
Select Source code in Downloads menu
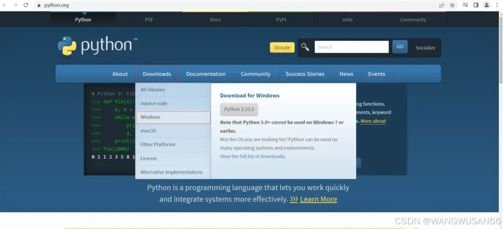[173, 104]
